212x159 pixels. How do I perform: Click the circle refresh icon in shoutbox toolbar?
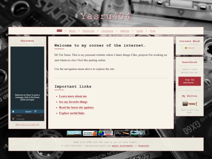click(x=41, y=111)
